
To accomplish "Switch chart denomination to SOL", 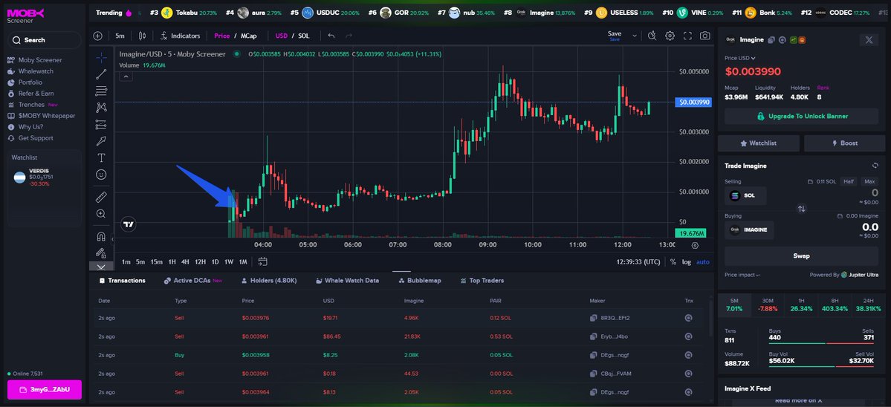I will 304,36.
